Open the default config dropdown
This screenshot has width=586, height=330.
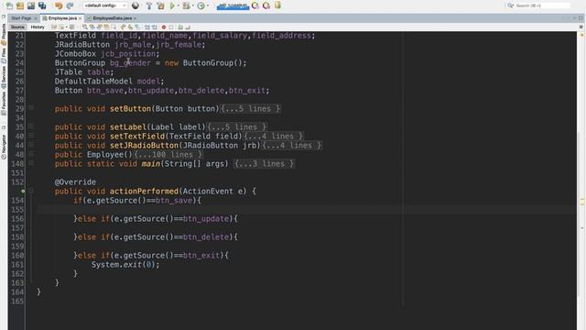[x=105, y=5]
